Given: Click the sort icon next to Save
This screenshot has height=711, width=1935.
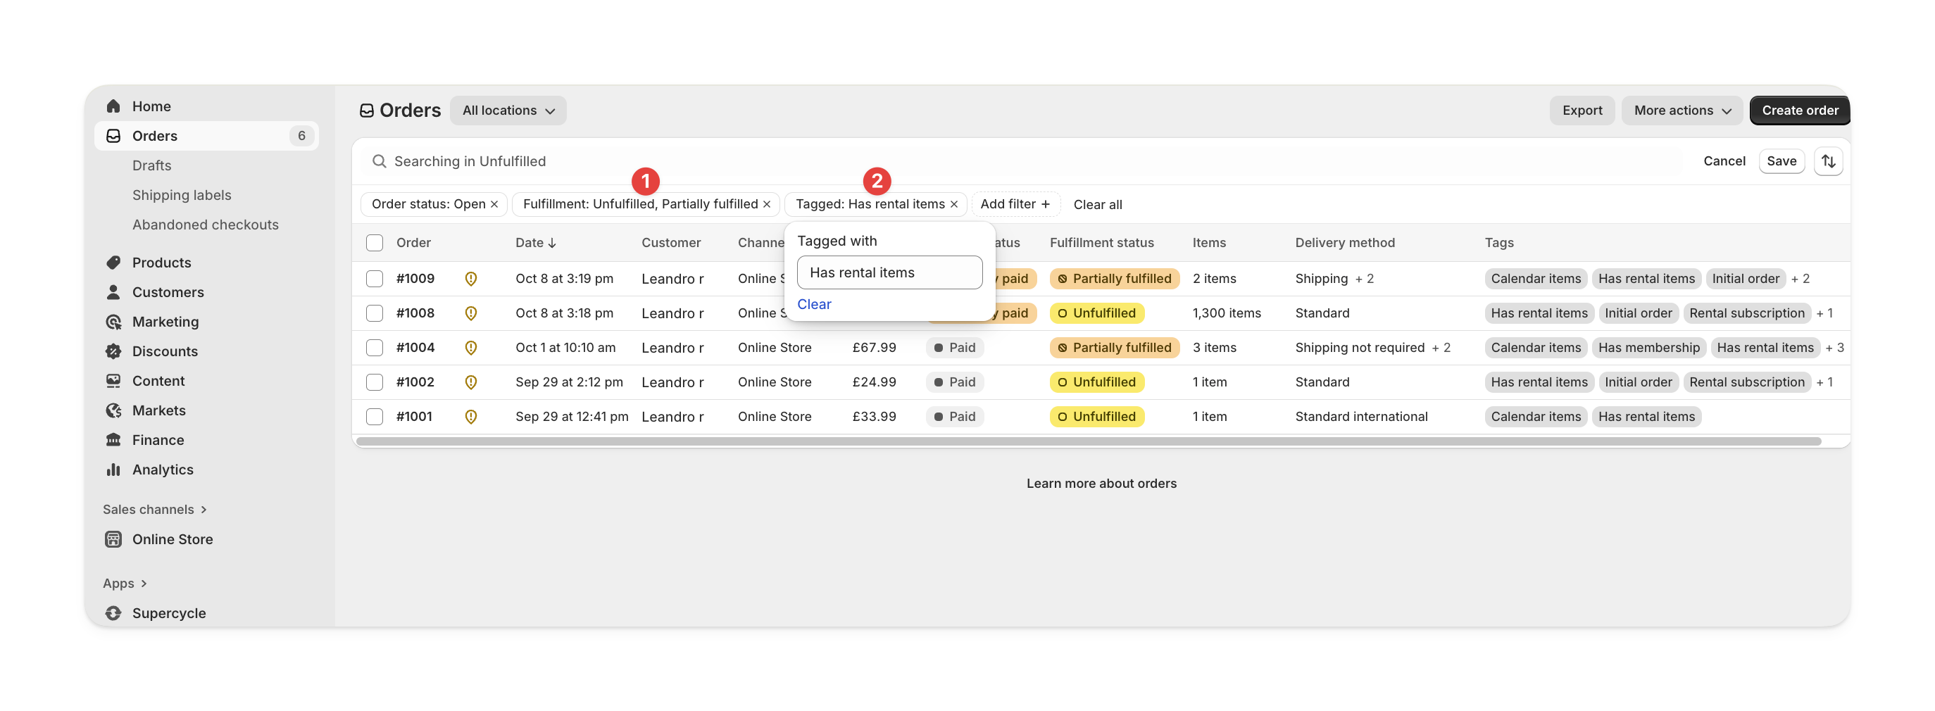Looking at the screenshot, I should 1829,161.
